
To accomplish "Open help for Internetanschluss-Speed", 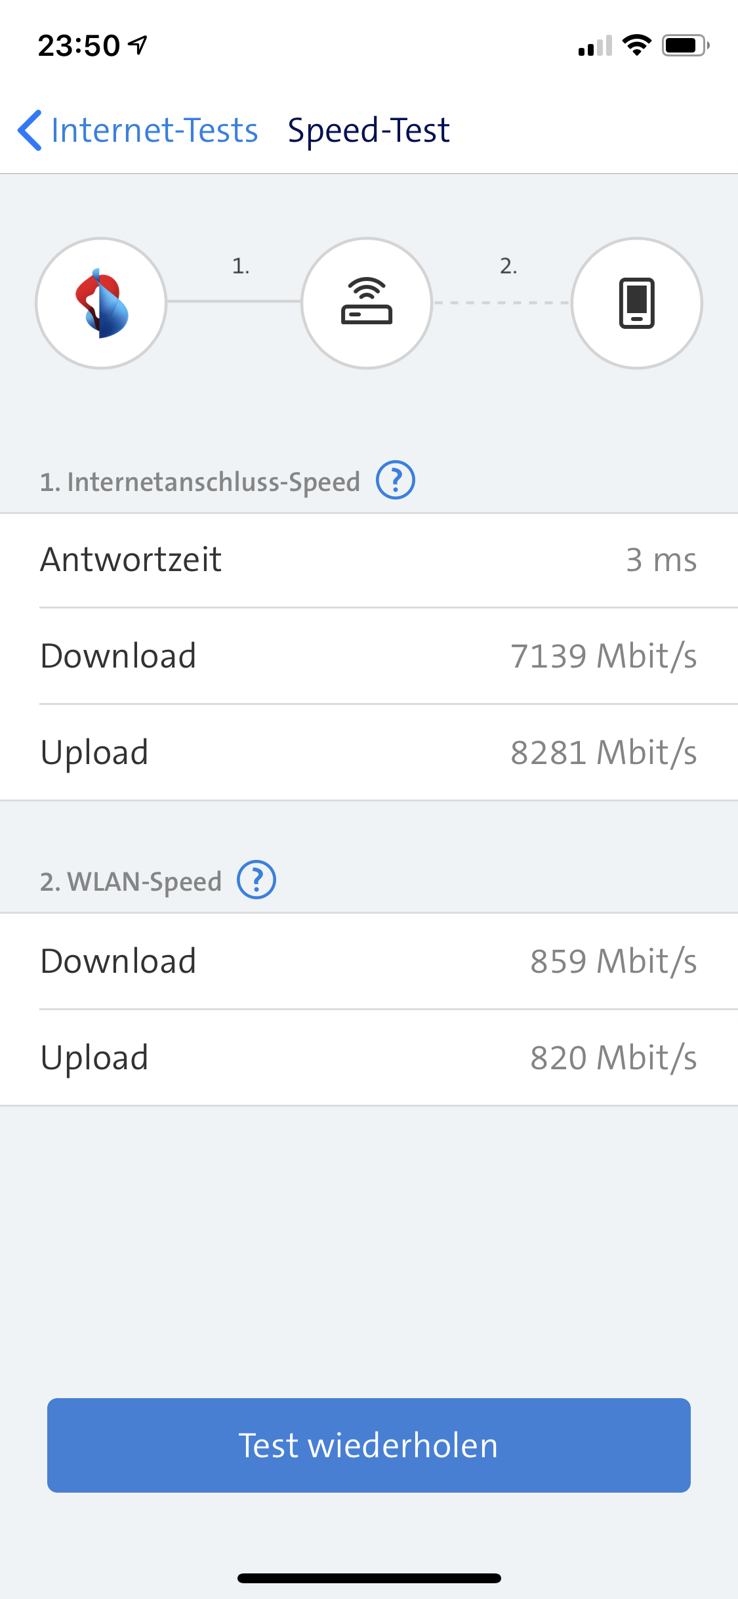I will tap(395, 480).
